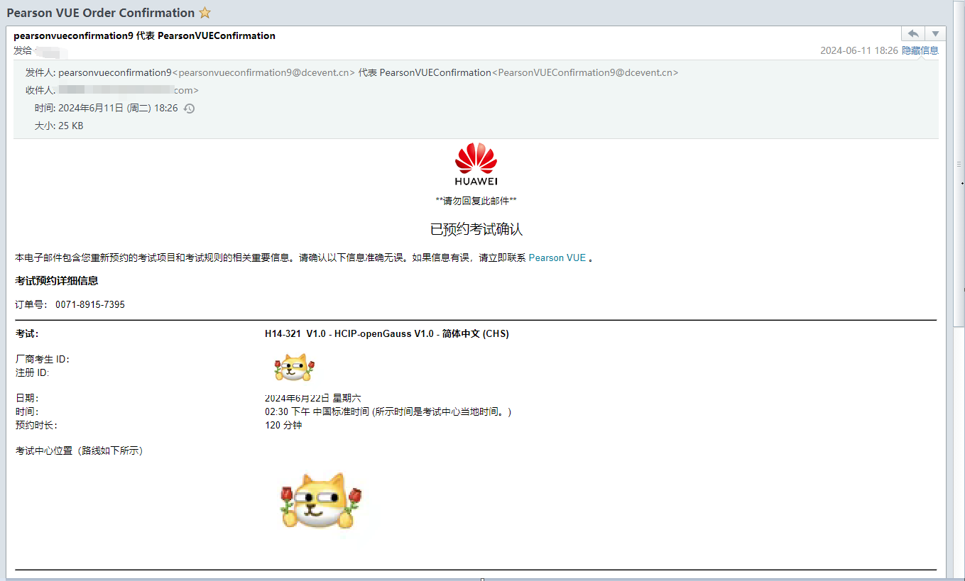Screen dimensions: 965x581
Task: Click the reply arrow icon
Action: click(913, 33)
